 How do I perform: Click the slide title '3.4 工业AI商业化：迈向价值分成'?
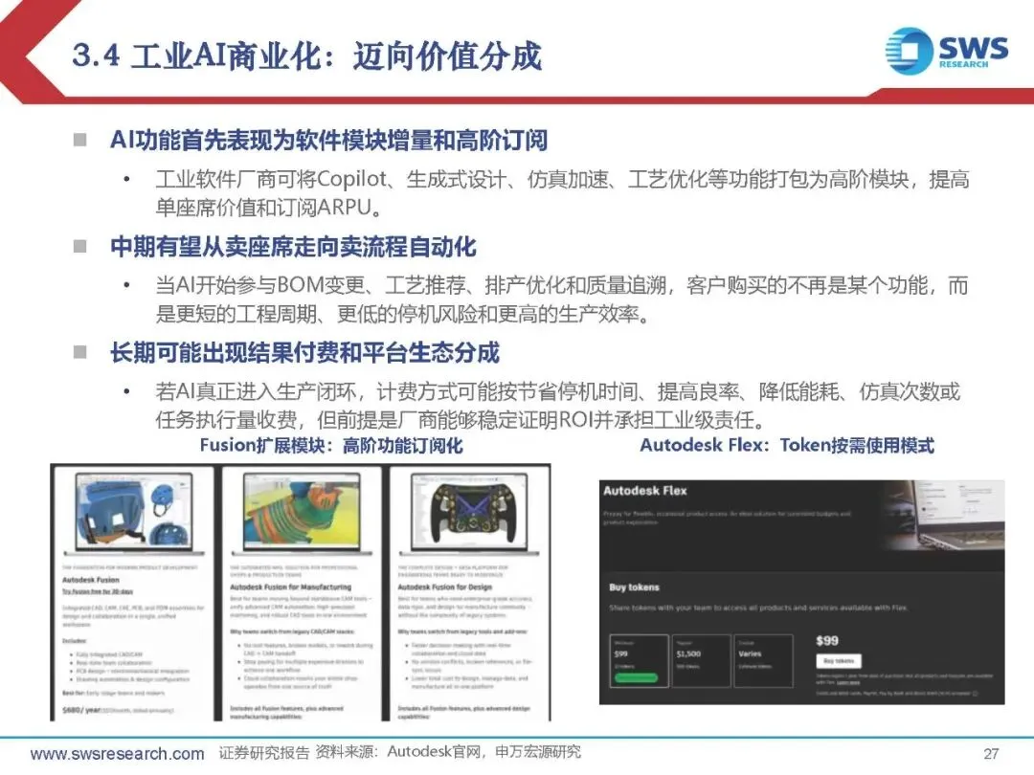tap(307, 56)
